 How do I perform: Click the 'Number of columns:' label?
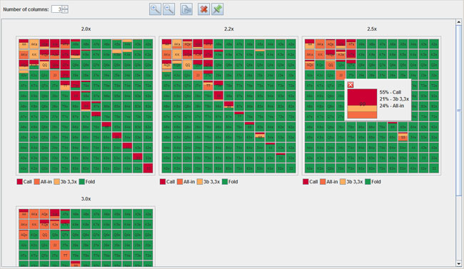[x=26, y=9]
